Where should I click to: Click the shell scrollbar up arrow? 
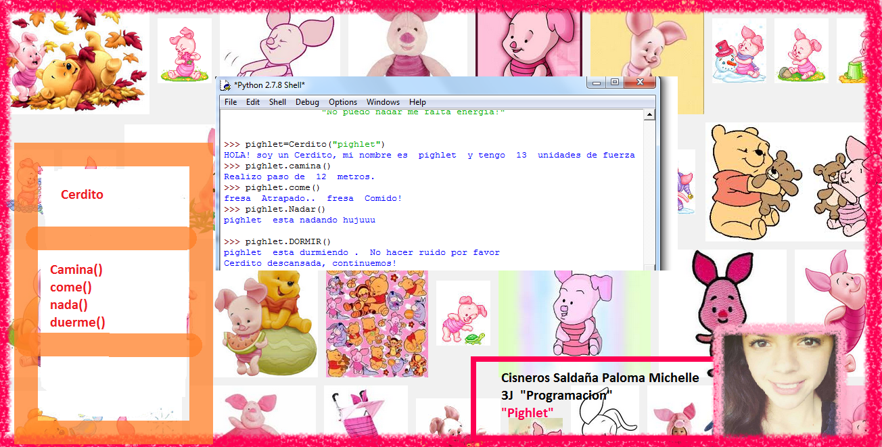(x=649, y=116)
